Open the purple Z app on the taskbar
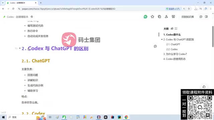 (x=99, y=117)
